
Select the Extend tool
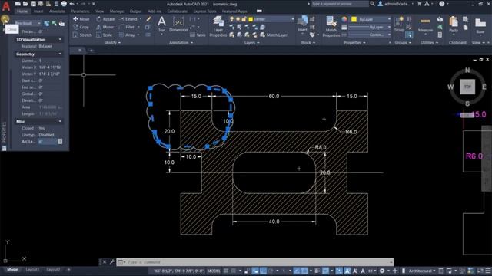click(x=128, y=19)
